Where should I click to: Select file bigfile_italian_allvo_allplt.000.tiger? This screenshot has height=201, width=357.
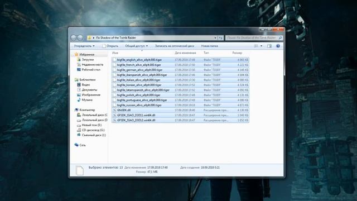pos(180,80)
